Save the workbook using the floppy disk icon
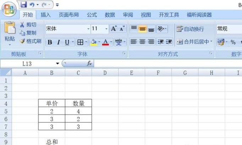The height and width of the screenshot is (145, 242). coord(24,5)
